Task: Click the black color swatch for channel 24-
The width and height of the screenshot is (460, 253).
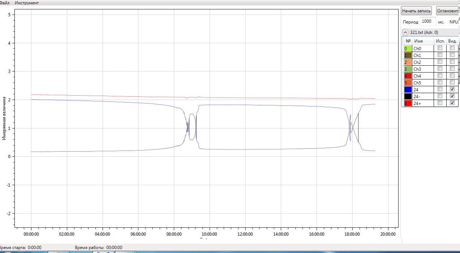Action: 408,96
